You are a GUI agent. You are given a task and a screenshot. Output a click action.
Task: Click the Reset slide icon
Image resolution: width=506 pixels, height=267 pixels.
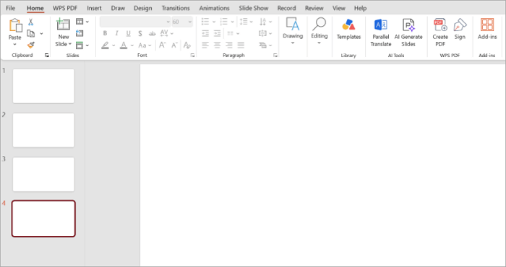pyautogui.click(x=80, y=33)
